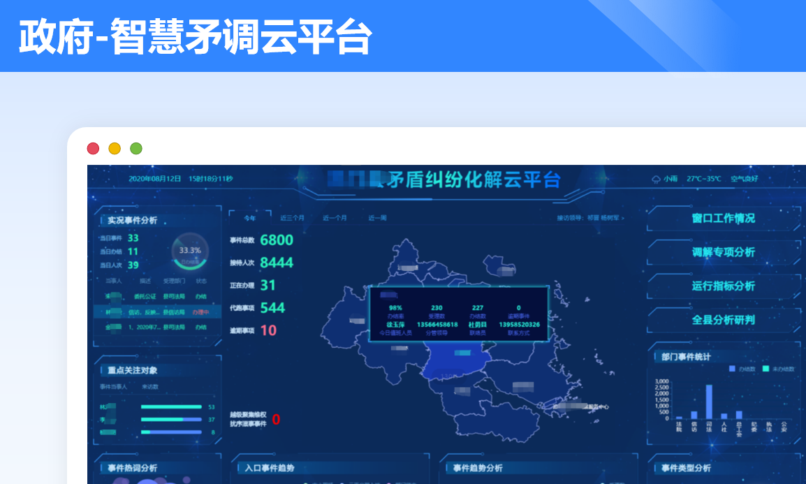The height and width of the screenshot is (484, 806).
Task: Click the rain cloud weather icon
Action: point(656,179)
